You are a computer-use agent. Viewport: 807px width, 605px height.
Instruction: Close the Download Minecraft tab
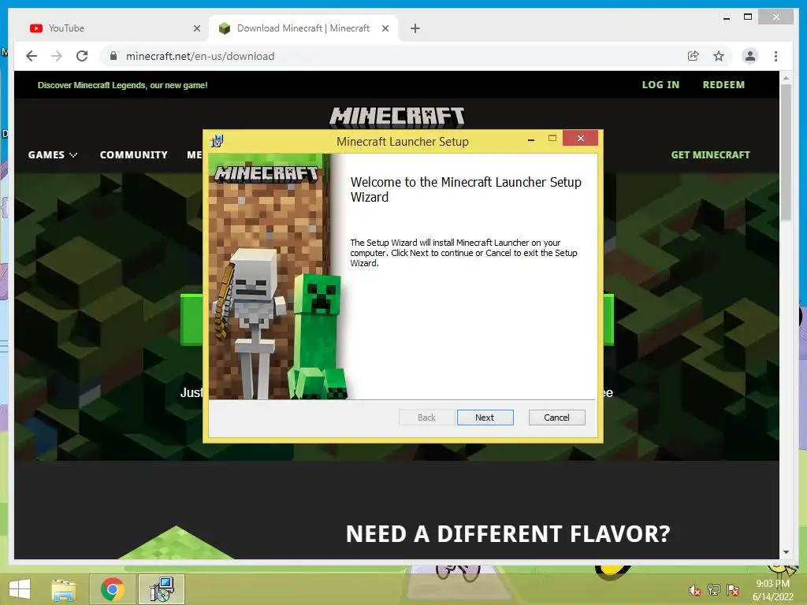pyautogui.click(x=385, y=28)
